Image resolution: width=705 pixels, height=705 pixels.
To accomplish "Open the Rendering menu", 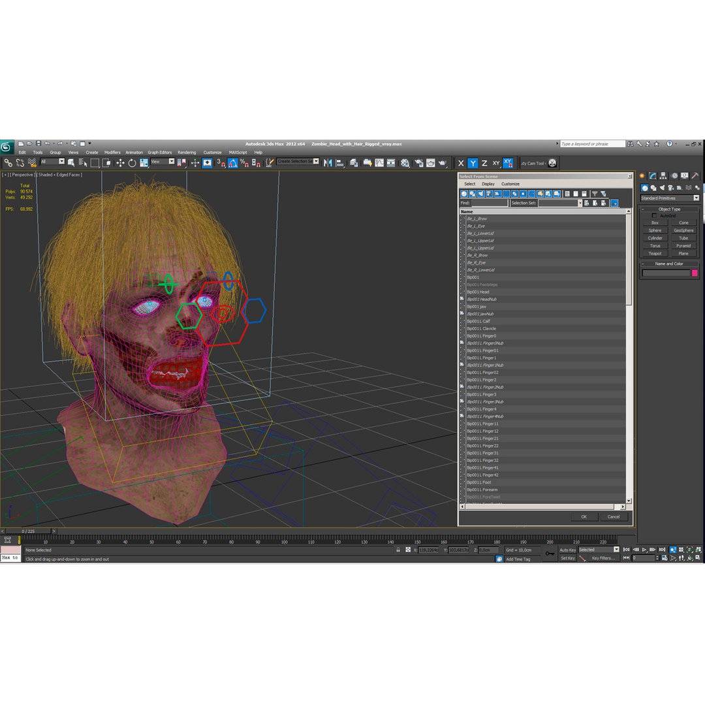I will coord(187,152).
